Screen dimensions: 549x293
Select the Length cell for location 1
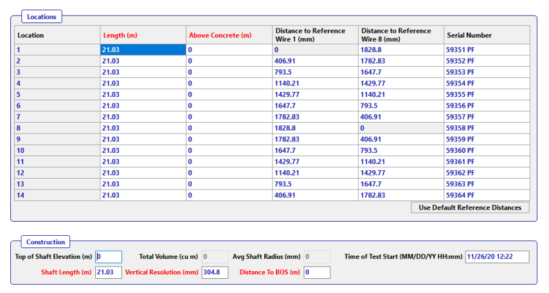[143, 49]
